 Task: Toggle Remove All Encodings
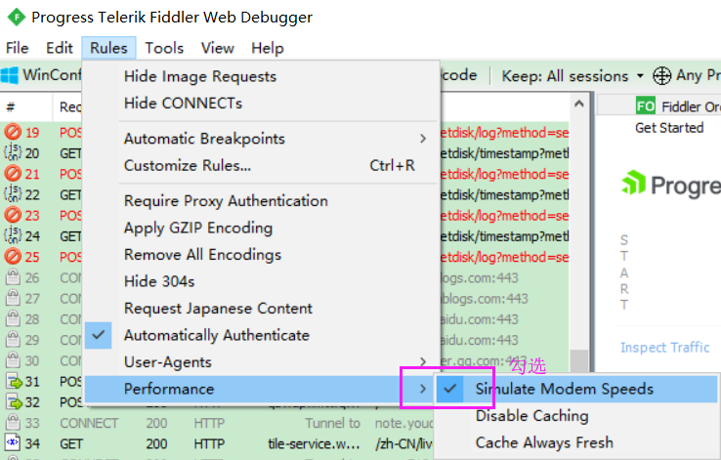(x=259, y=255)
